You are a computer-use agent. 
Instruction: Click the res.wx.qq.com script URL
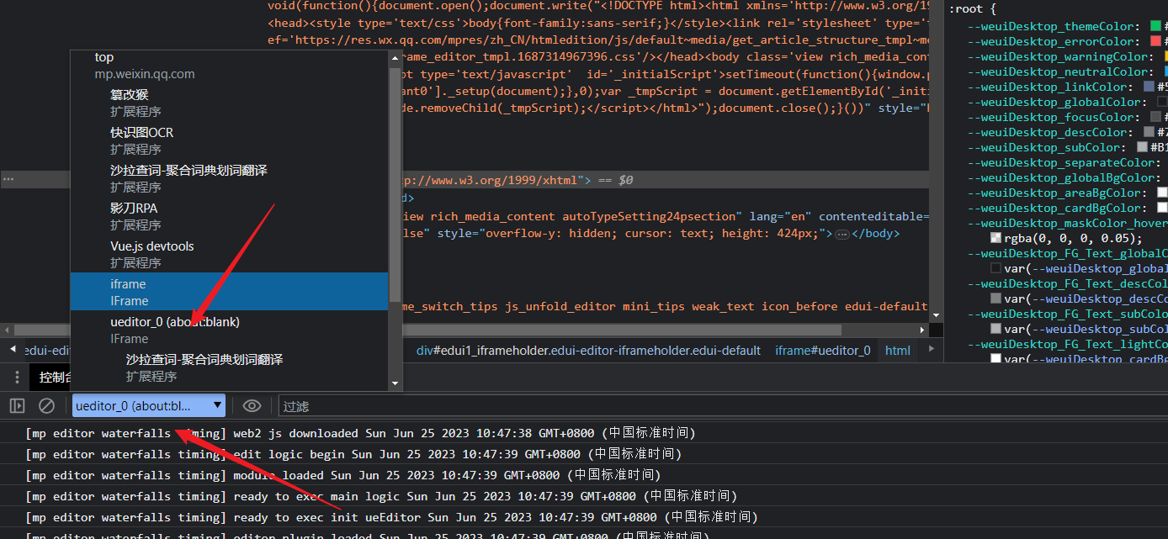pos(611,40)
